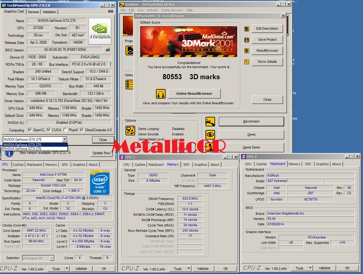This screenshot has height=274, width=363.
Task: Expand Tools dropdown arrow in left CPU-Z
Action: point(67,269)
